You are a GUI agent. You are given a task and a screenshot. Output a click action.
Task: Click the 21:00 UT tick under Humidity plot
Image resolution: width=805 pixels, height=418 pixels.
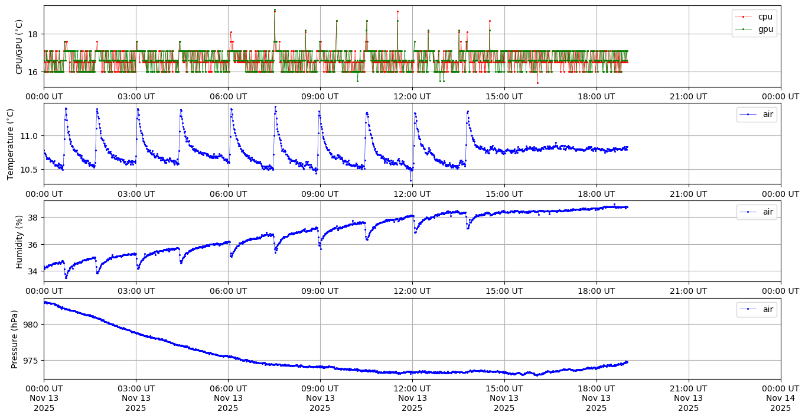coord(688,291)
